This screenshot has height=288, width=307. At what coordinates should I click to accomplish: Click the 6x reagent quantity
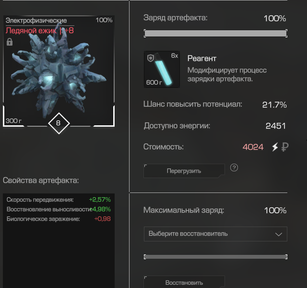tap(175, 56)
